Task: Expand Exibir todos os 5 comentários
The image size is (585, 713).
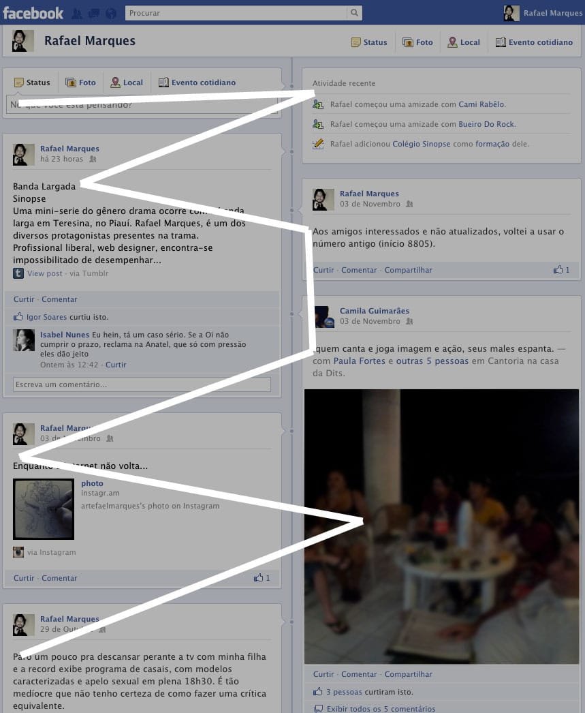Action: (381, 709)
